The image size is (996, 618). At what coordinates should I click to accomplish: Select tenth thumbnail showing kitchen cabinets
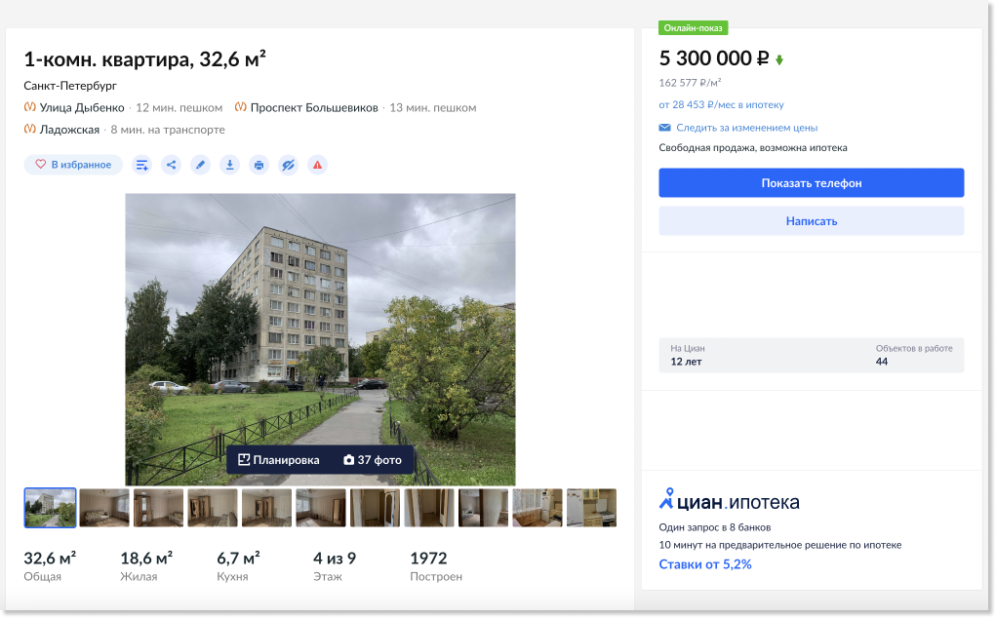coord(538,508)
